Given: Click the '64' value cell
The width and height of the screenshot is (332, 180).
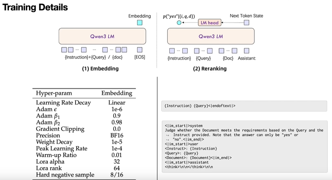Looking at the screenshot, I should (x=117, y=168).
